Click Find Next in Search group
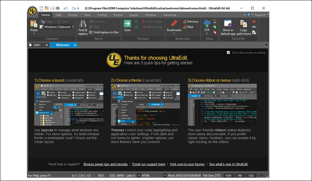Screen dimensions: 312x181 [94, 27]
